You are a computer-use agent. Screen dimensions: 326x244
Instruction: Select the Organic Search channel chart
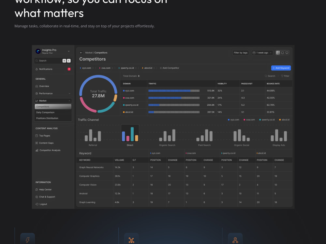point(167,136)
